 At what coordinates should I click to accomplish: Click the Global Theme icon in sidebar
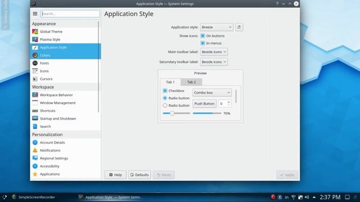coord(35,31)
